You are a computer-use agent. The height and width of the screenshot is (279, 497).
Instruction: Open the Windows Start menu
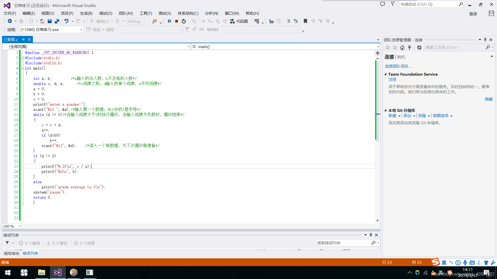(8, 273)
